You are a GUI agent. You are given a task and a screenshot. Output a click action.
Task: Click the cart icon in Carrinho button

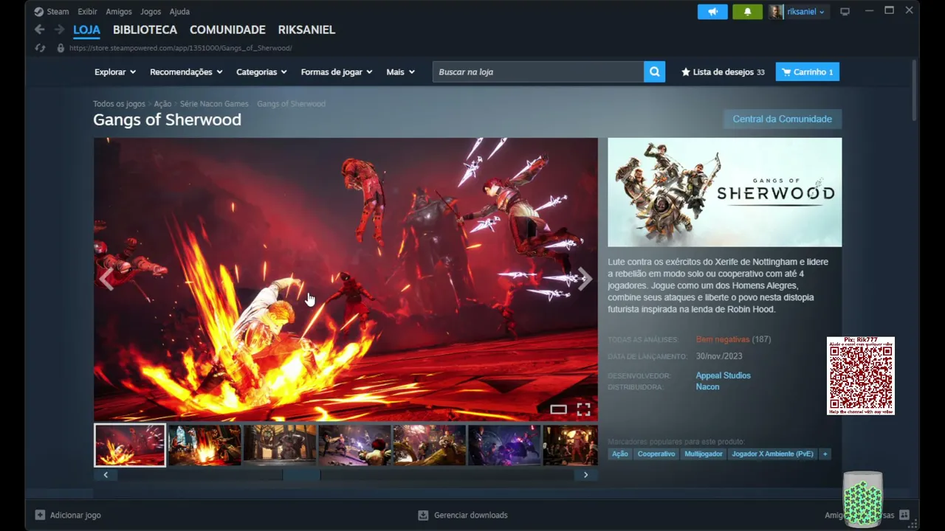[786, 72]
